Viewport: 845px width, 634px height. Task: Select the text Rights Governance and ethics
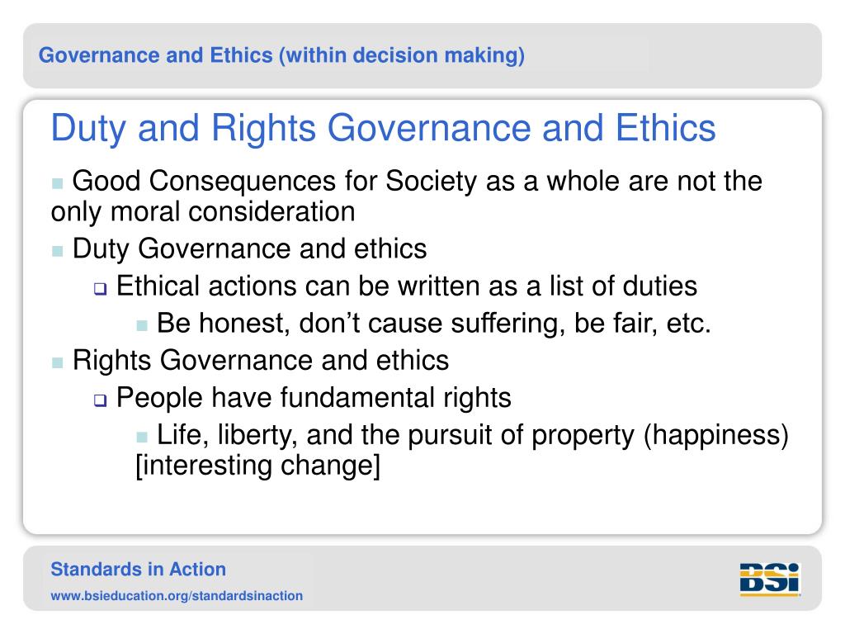[x=260, y=360]
